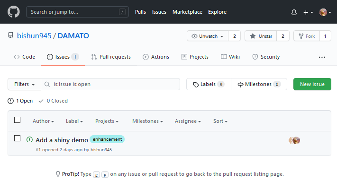Go to Issues in top navigation

coord(159,12)
